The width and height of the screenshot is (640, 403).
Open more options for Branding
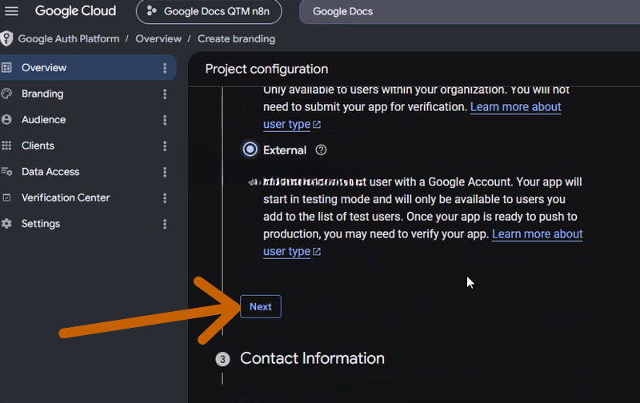click(165, 94)
